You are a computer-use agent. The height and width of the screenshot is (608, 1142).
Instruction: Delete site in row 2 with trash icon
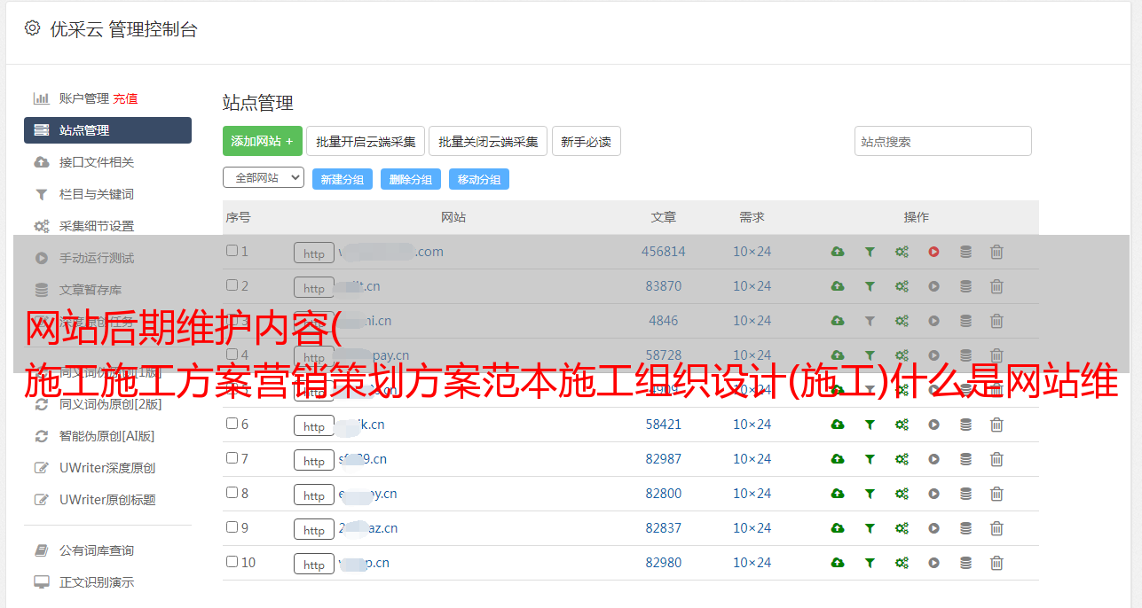[996, 286]
